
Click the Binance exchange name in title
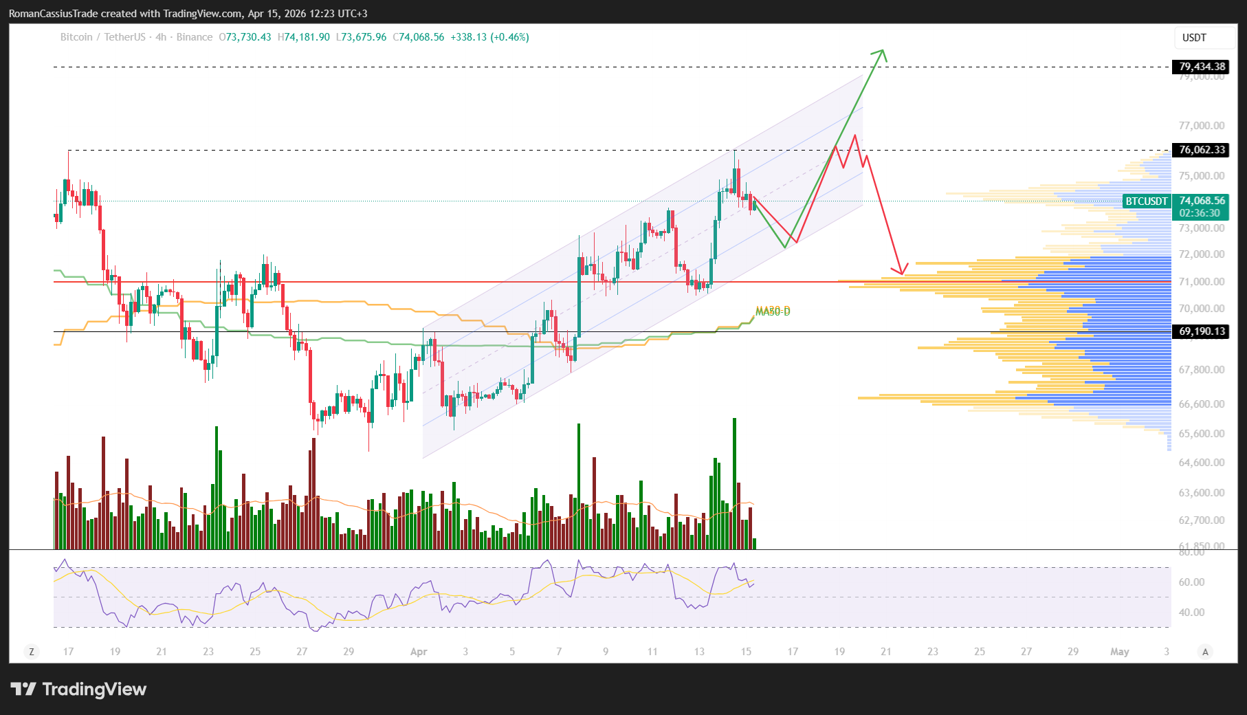coord(195,37)
